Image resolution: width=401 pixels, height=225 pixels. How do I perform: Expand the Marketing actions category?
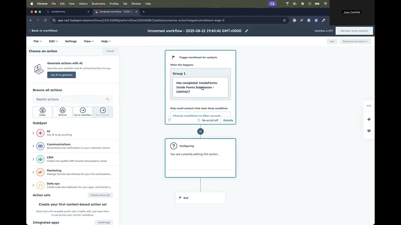(34, 172)
